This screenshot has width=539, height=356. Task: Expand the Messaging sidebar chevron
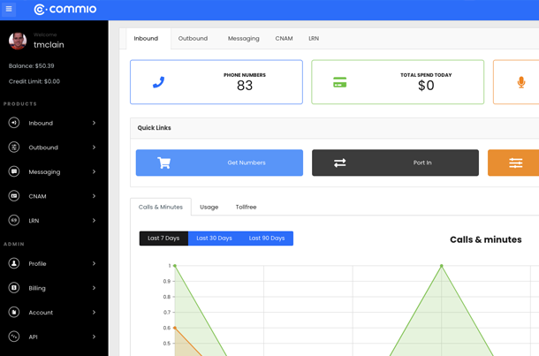click(94, 171)
